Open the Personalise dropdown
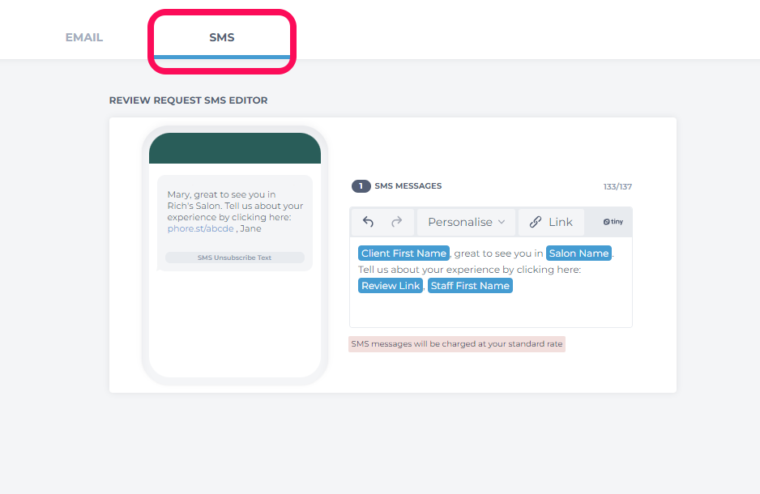The height and width of the screenshot is (494, 760). 466,222
